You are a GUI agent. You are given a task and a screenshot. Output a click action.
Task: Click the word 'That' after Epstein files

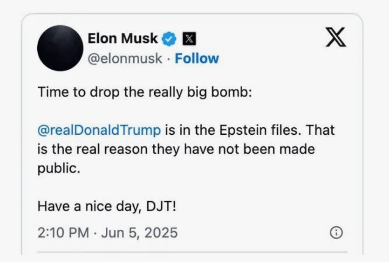point(320,130)
